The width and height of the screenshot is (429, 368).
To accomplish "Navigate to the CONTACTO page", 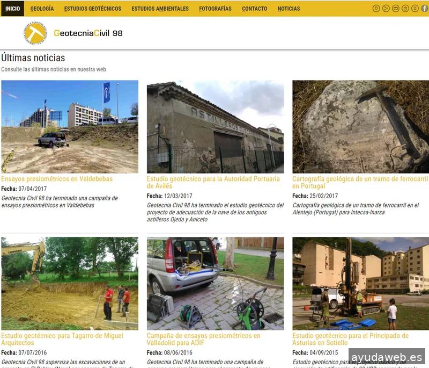I will (x=254, y=9).
